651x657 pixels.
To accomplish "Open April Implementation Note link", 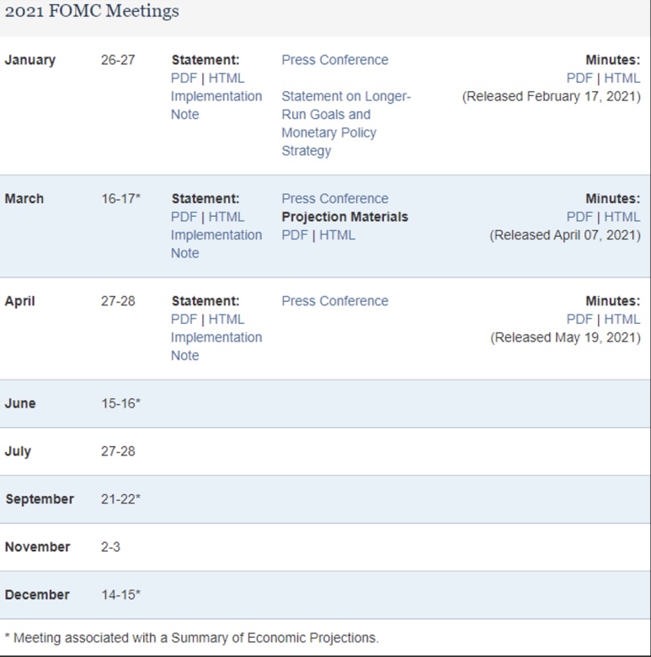I will point(216,346).
